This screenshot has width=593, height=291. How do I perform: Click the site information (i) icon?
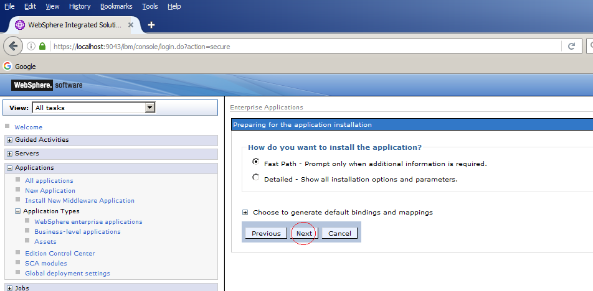click(31, 47)
